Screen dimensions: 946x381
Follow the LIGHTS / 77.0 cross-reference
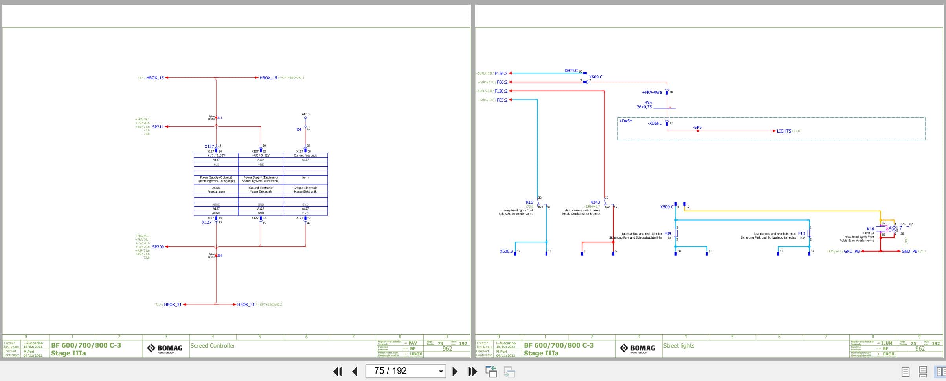(784, 131)
